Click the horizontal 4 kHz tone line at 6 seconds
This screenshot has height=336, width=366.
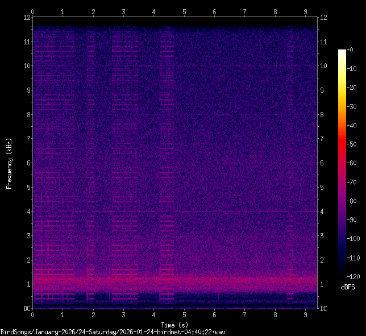click(x=214, y=211)
